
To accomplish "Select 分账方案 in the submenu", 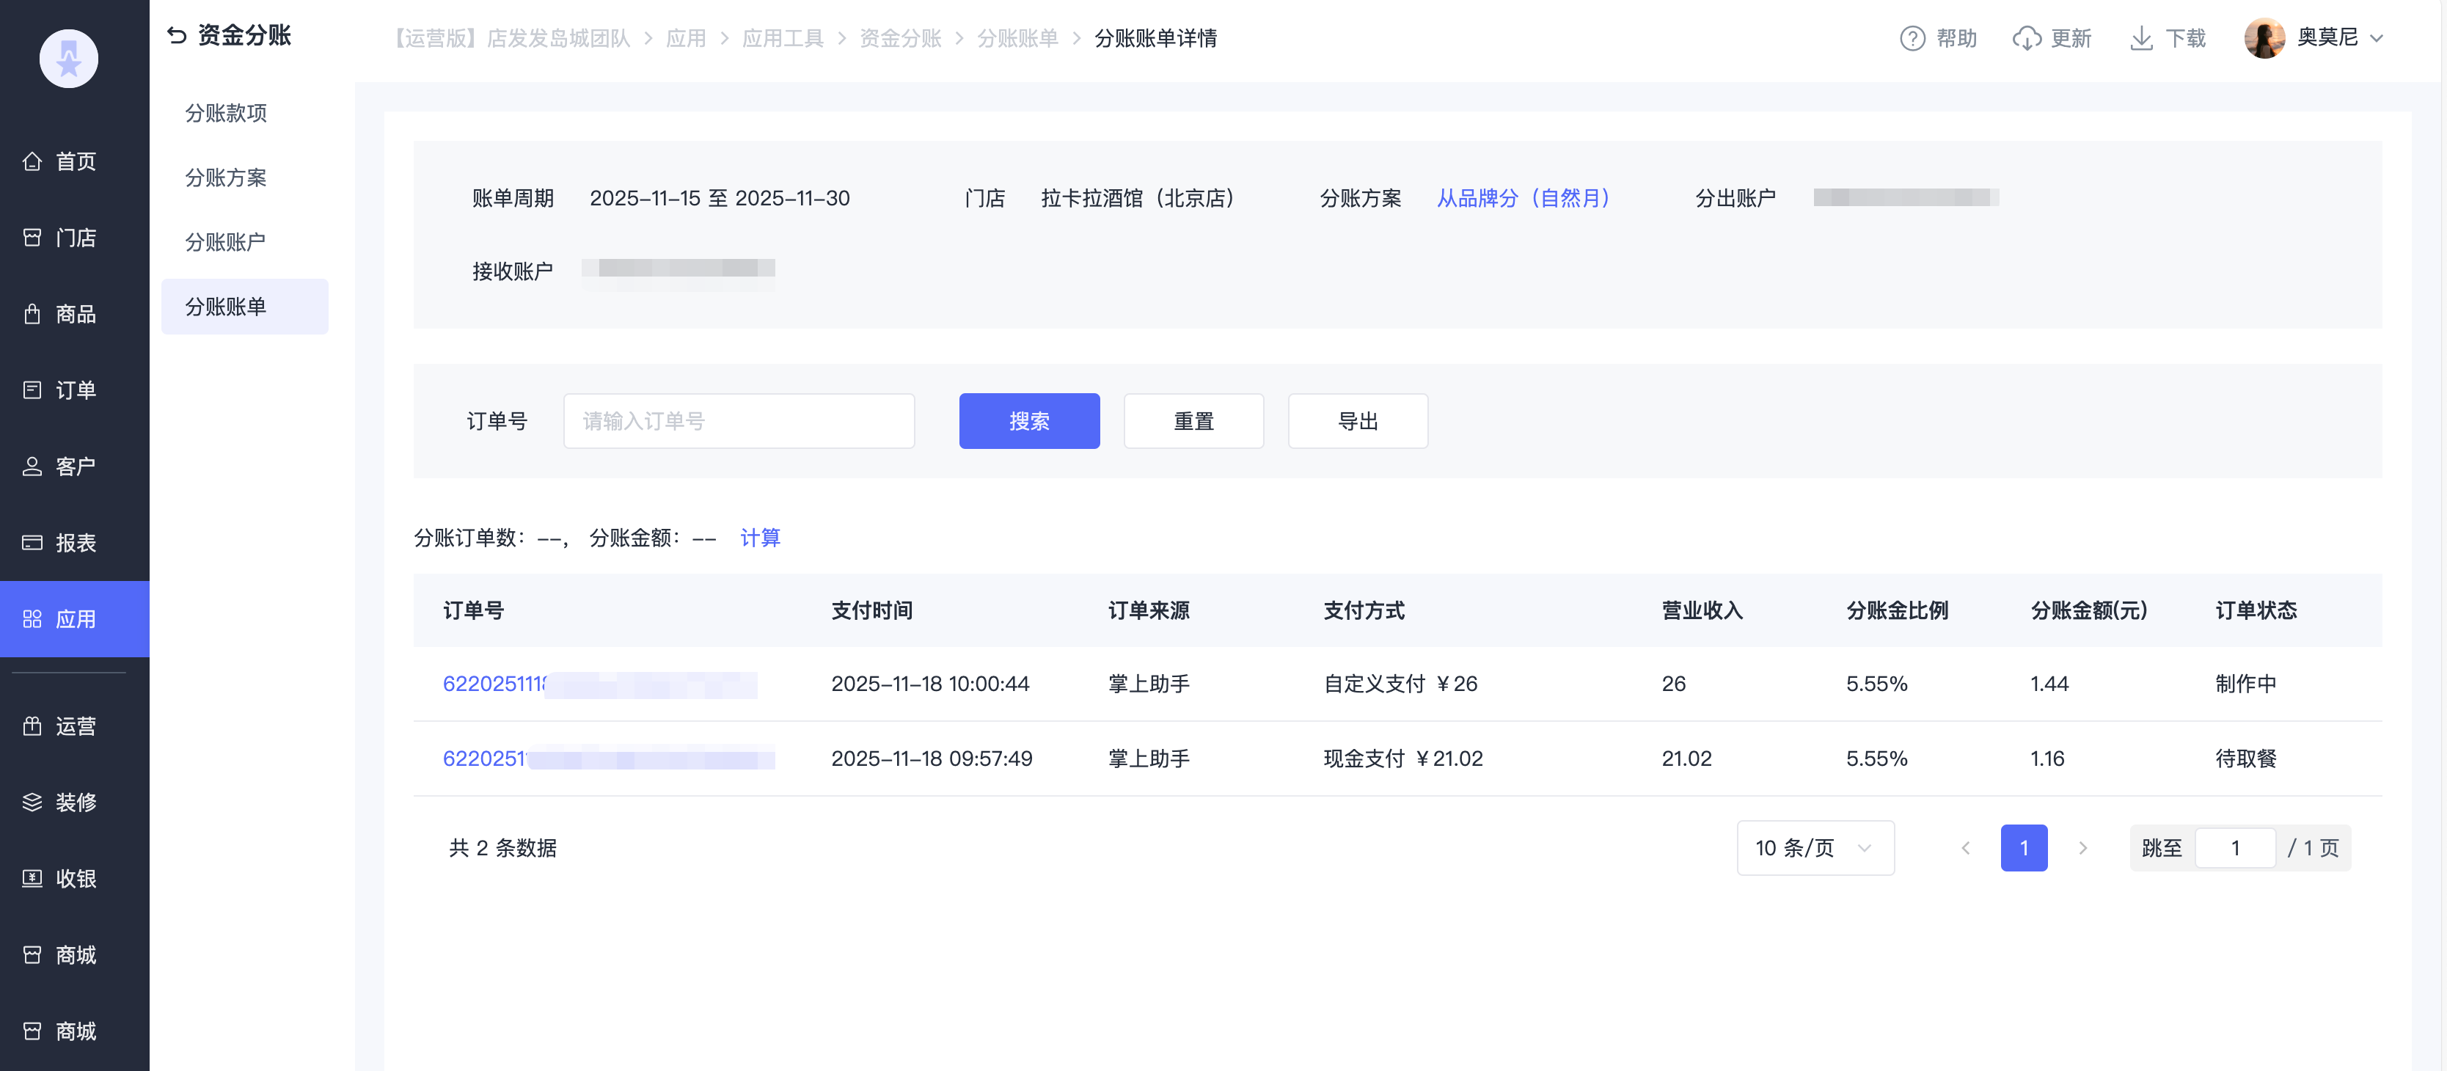I will tap(226, 178).
